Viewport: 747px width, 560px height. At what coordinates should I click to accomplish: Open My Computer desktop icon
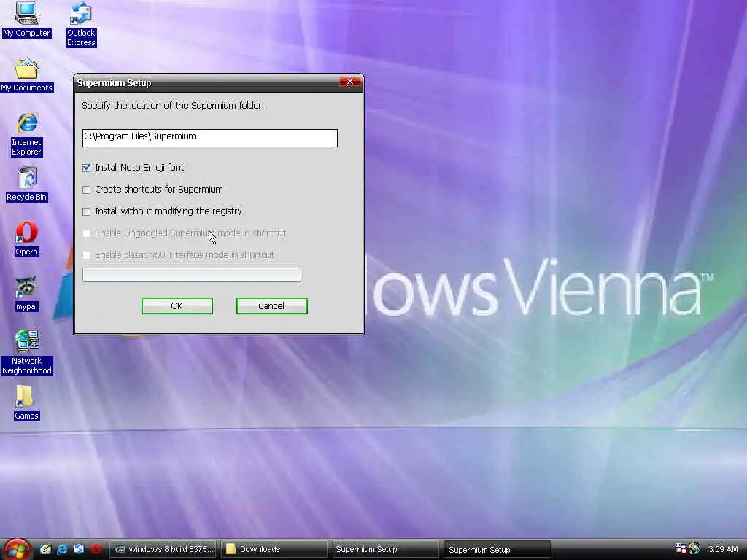pyautogui.click(x=26, y=20)
